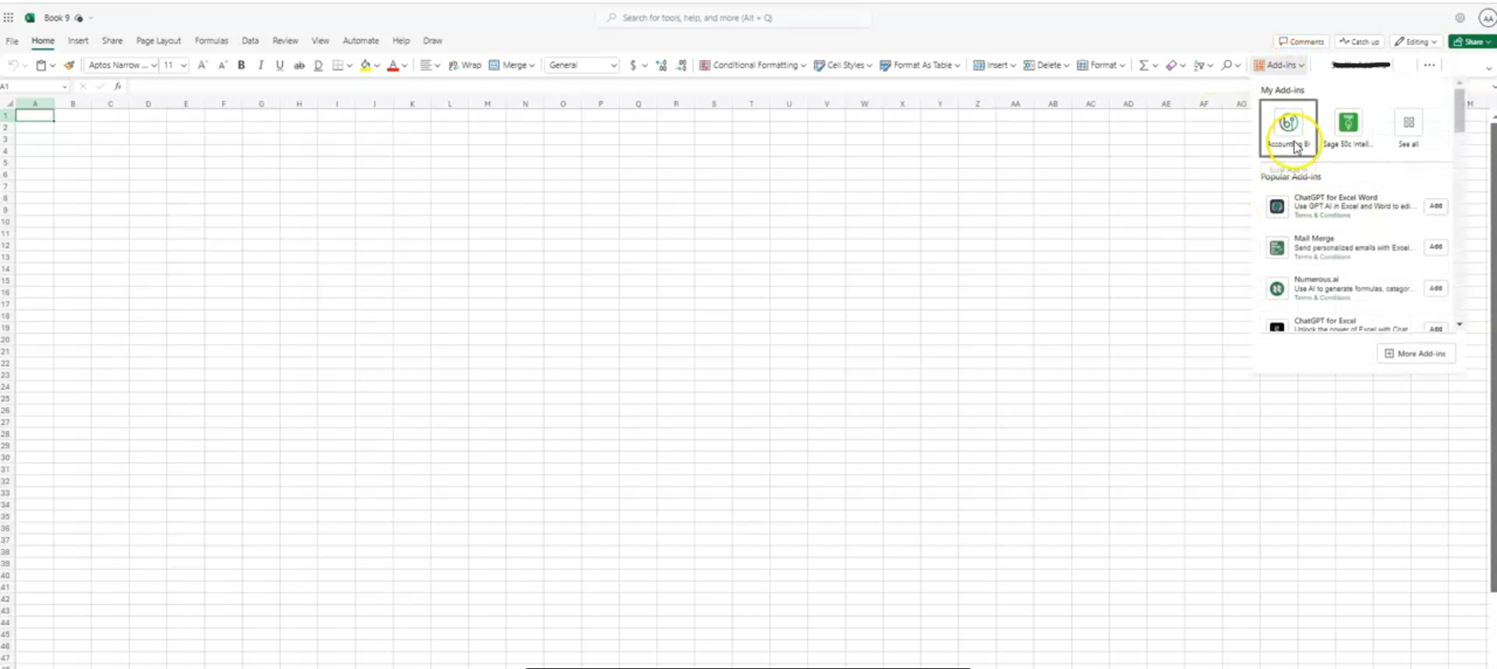Decrease the font size

tap(222, 65)
